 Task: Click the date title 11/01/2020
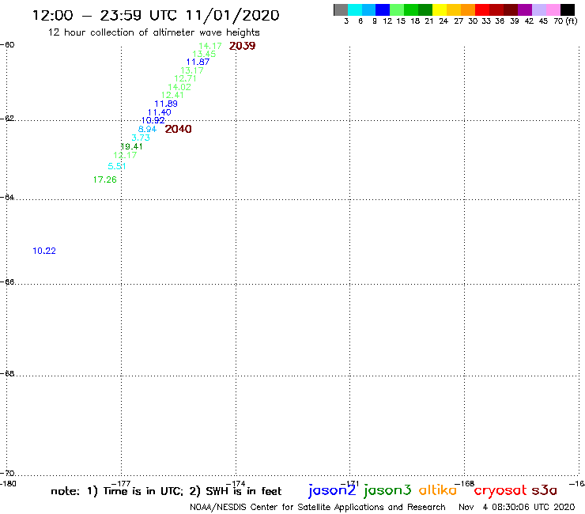[232, 15]
